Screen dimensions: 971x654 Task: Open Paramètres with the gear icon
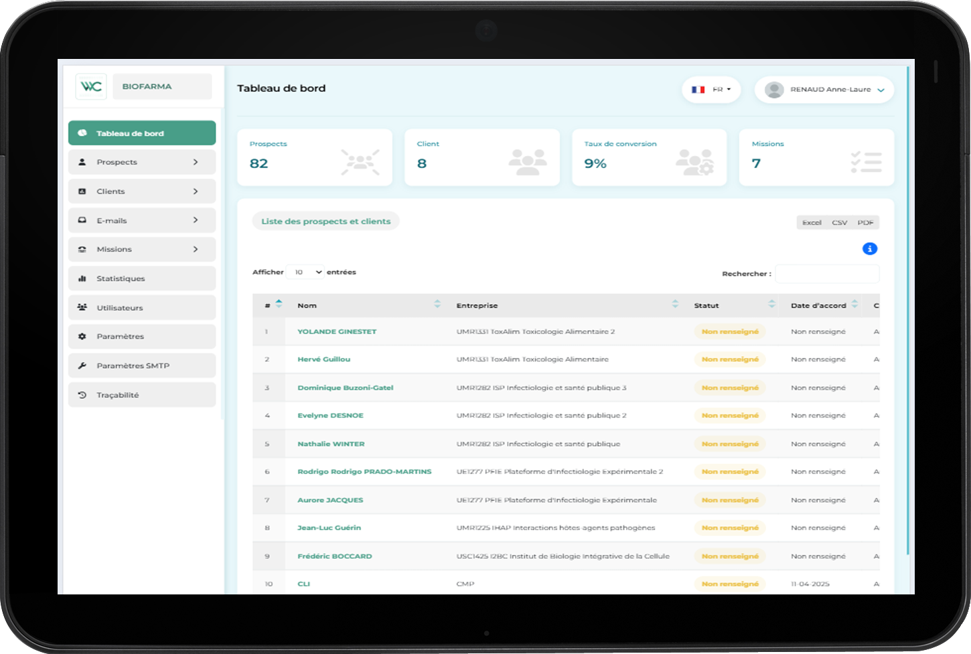coord(82,336)
